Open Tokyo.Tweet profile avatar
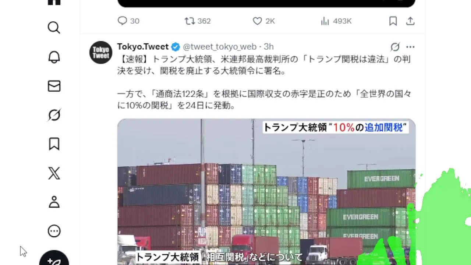This screenshot has width=471, height=265. [x=101, y=52]
